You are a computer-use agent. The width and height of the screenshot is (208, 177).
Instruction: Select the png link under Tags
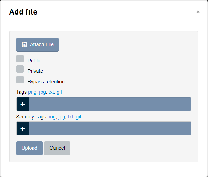(x=32, y=92)
